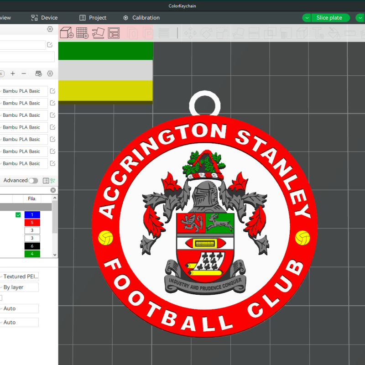
Task: Click the Add plate grid icon
Action: [x=83, y=32]
